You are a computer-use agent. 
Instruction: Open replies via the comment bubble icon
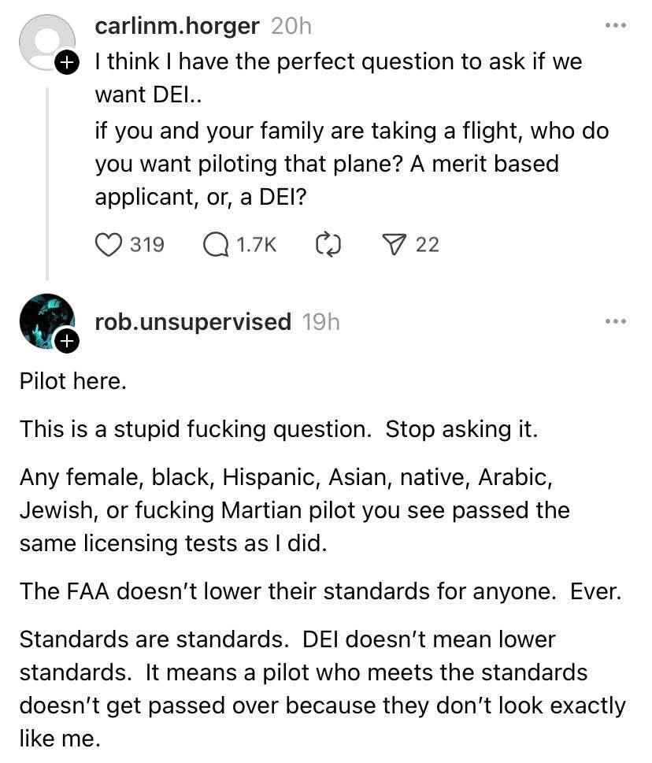pos(216,244)
